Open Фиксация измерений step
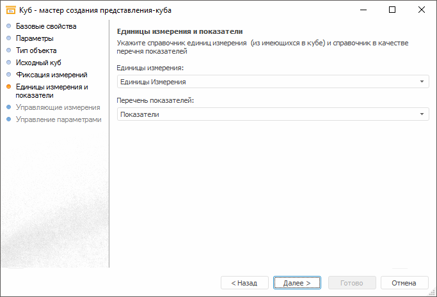Viewport: 437px width, 297px height. [x=51, y=75]
